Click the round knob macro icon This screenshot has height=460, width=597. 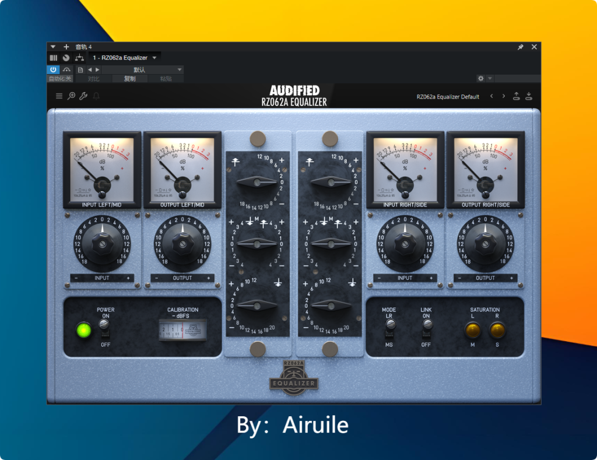(66, 58)
